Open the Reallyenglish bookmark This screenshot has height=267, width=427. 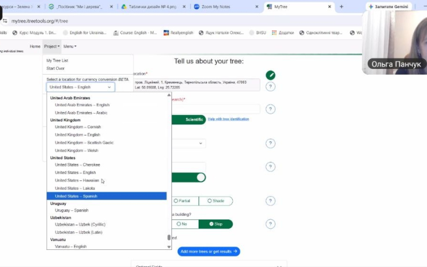[178, 33]
